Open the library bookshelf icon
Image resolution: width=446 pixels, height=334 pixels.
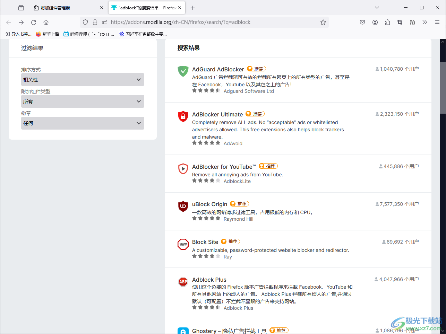coord(412,22)
